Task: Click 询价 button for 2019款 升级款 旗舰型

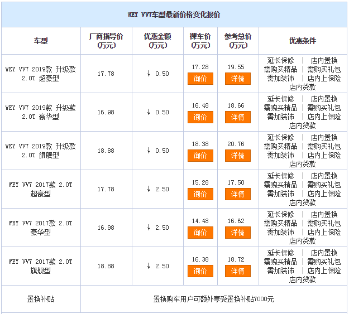Action: [200, 156]
